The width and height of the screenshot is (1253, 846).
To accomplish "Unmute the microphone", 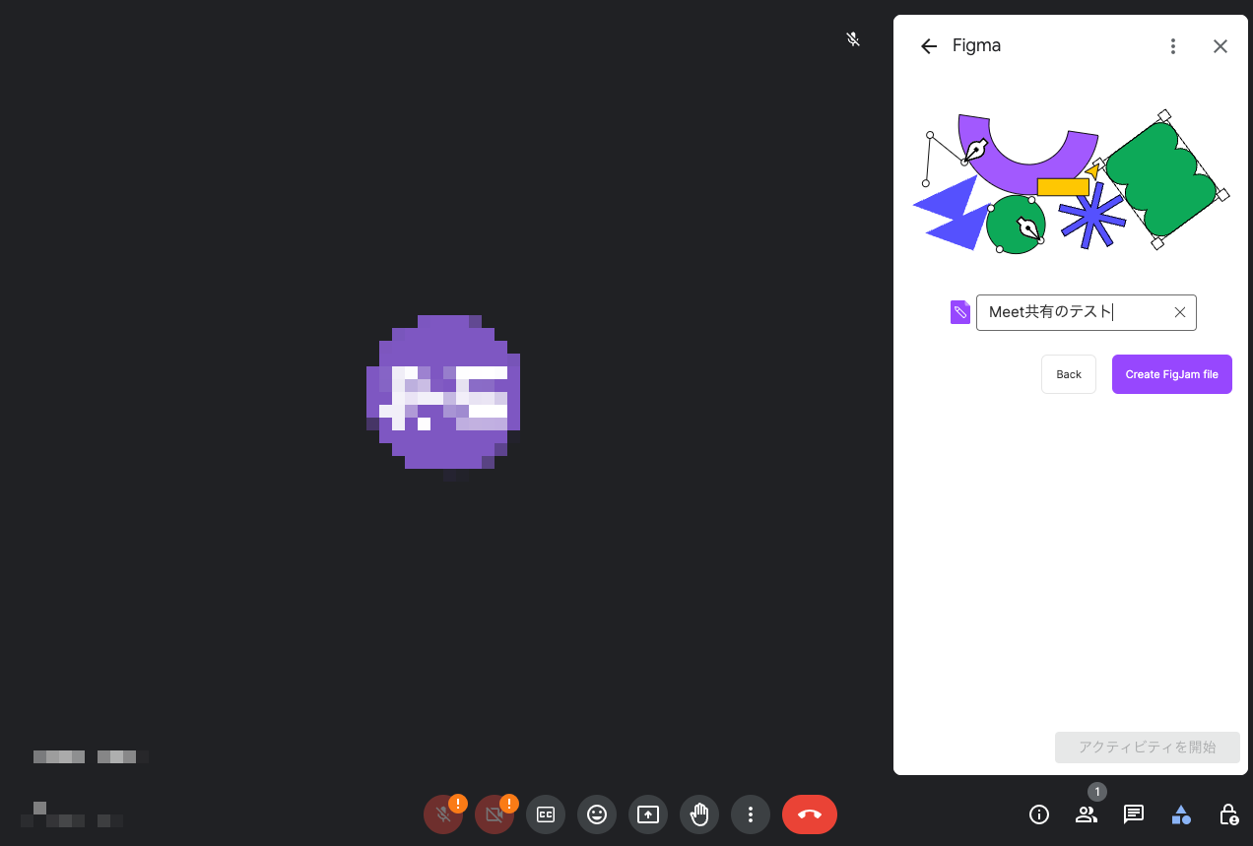I will pyautogui.click(x=443, y=814).
